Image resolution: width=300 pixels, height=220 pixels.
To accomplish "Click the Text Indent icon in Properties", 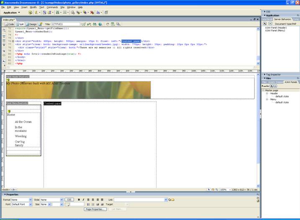I will coord(102,204).
